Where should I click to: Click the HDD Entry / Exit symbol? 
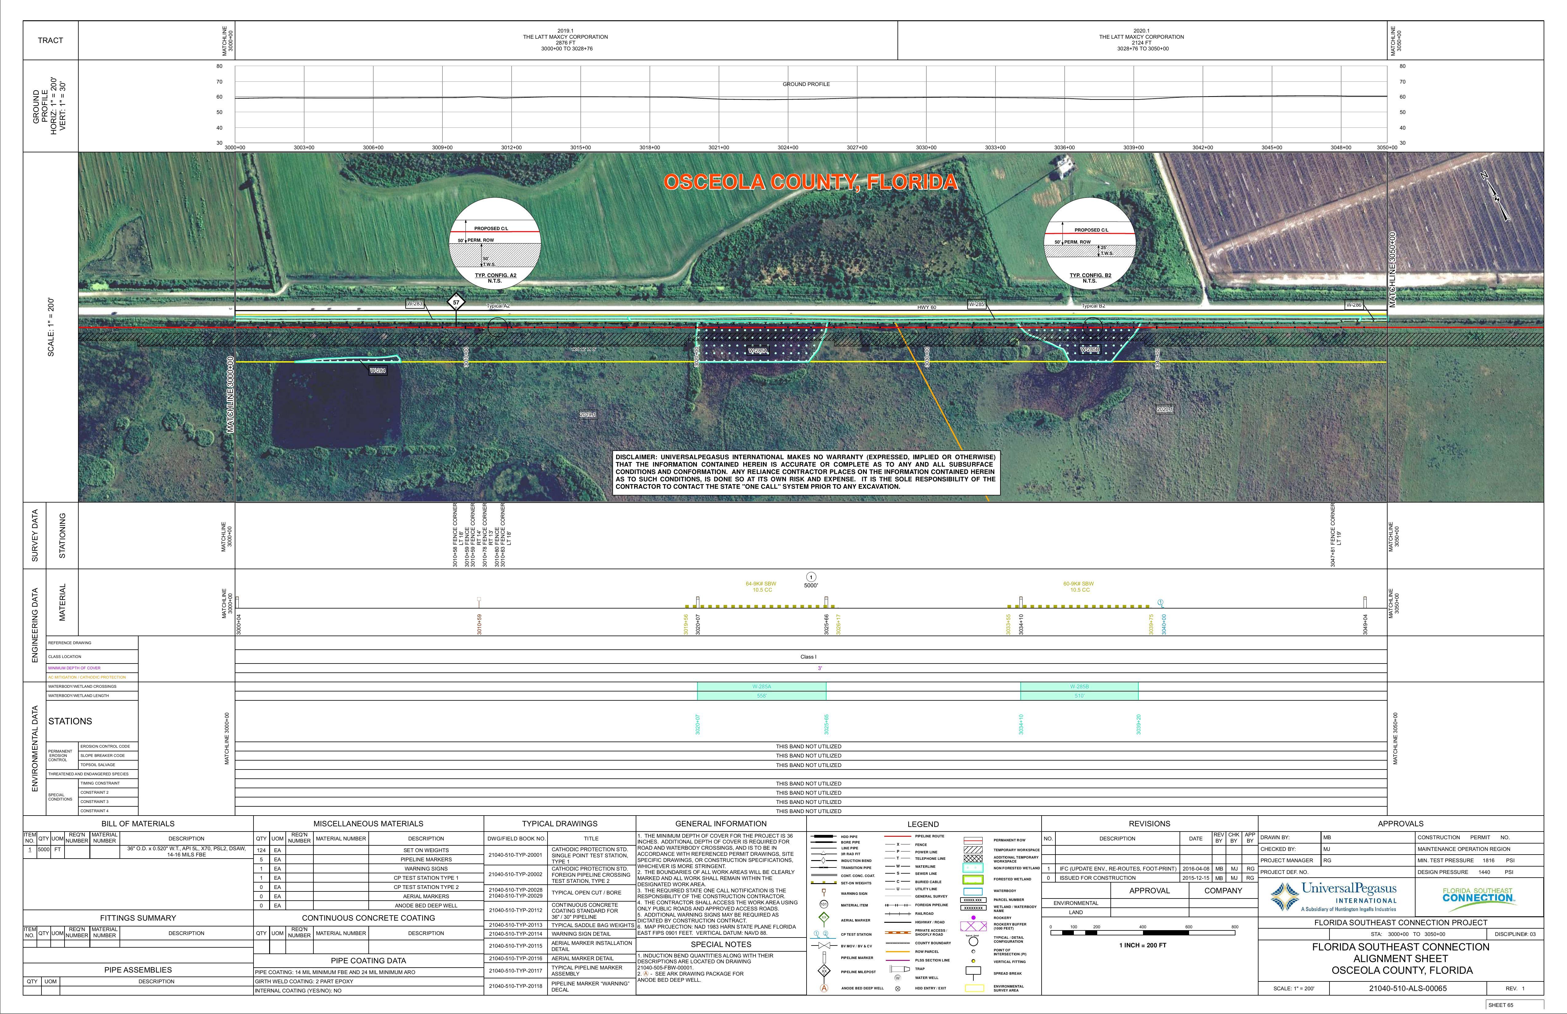pos(897,988)
